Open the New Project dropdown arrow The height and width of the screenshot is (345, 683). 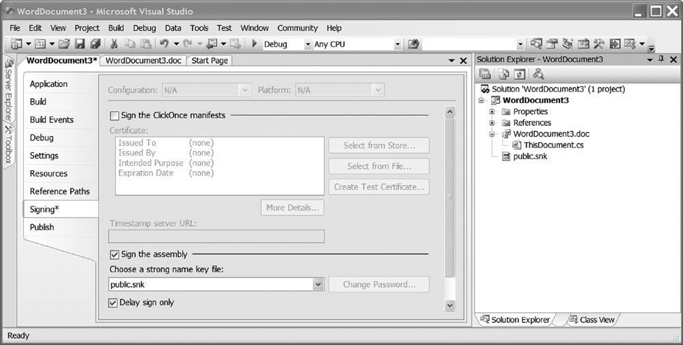[28, 44]
